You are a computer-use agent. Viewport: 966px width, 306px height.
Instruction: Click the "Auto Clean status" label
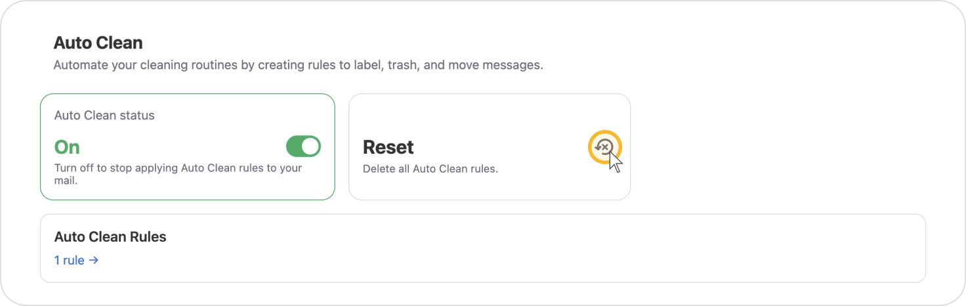point(104,116)
